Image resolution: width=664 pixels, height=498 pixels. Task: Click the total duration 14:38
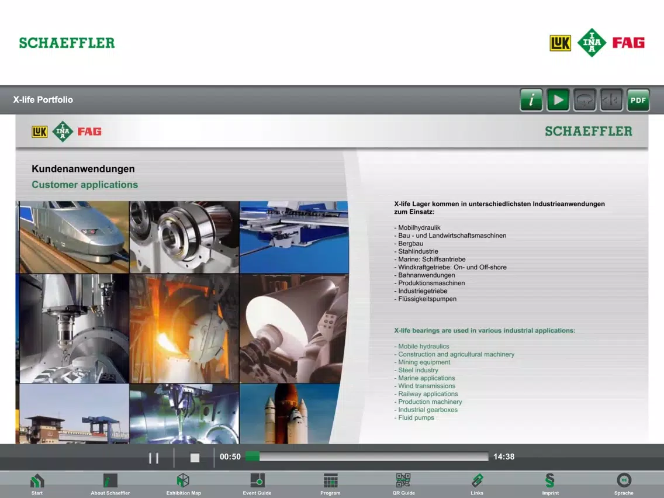tap(504, 457)
